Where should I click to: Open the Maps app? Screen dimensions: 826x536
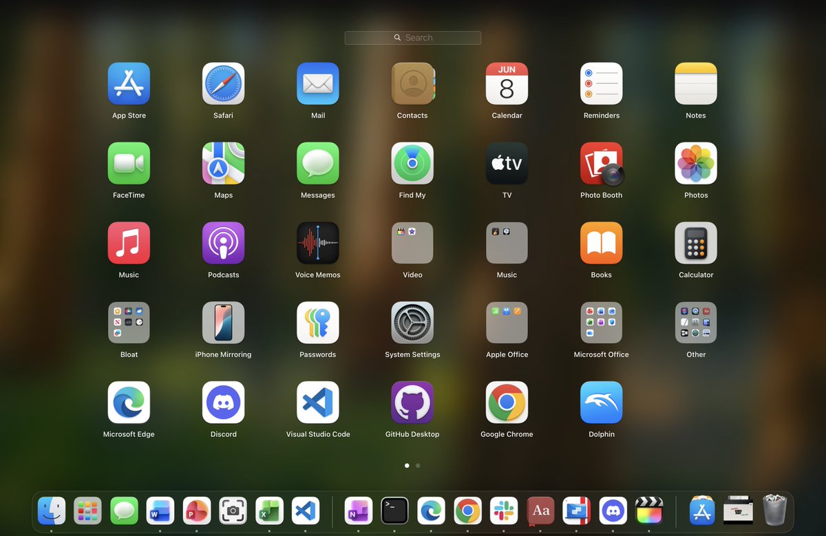pyautogui.click(x=223, y=163)
